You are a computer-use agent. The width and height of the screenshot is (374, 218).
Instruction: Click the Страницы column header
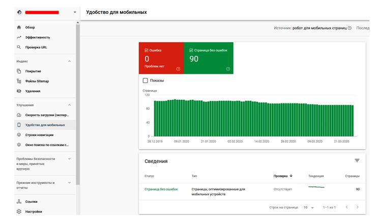[352, 176]
